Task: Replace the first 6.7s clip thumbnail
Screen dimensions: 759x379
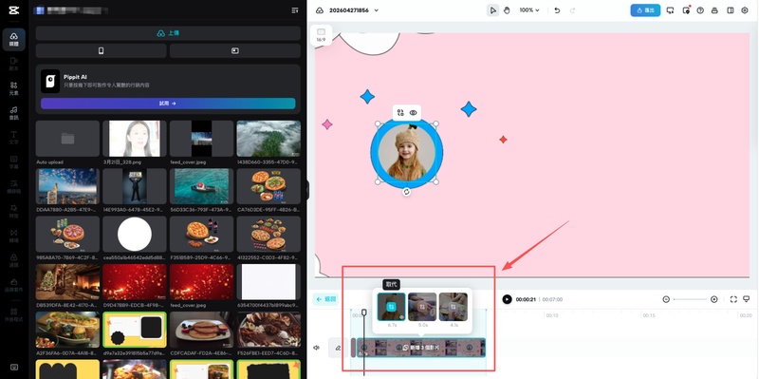Action: pos(392,307)
